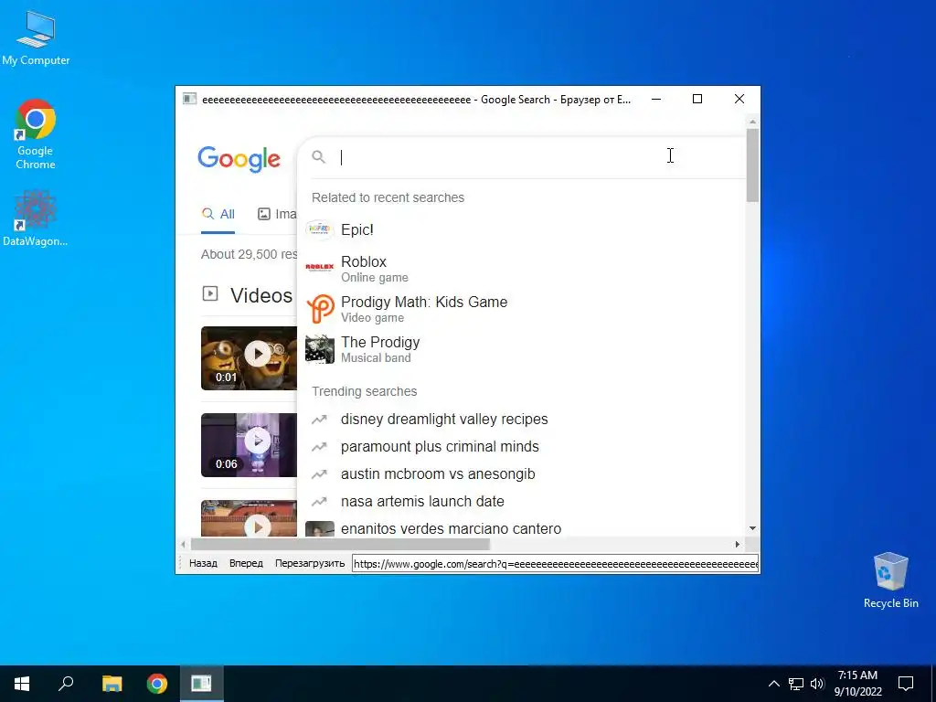936x702 pixels.
Task: Click the vertical scrollbar down arrow
Action: pyautogui.click(x=753, y=528)
